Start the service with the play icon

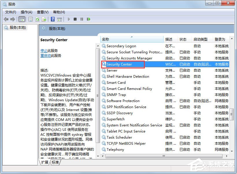pyautogui.click(x=69, y=19)
